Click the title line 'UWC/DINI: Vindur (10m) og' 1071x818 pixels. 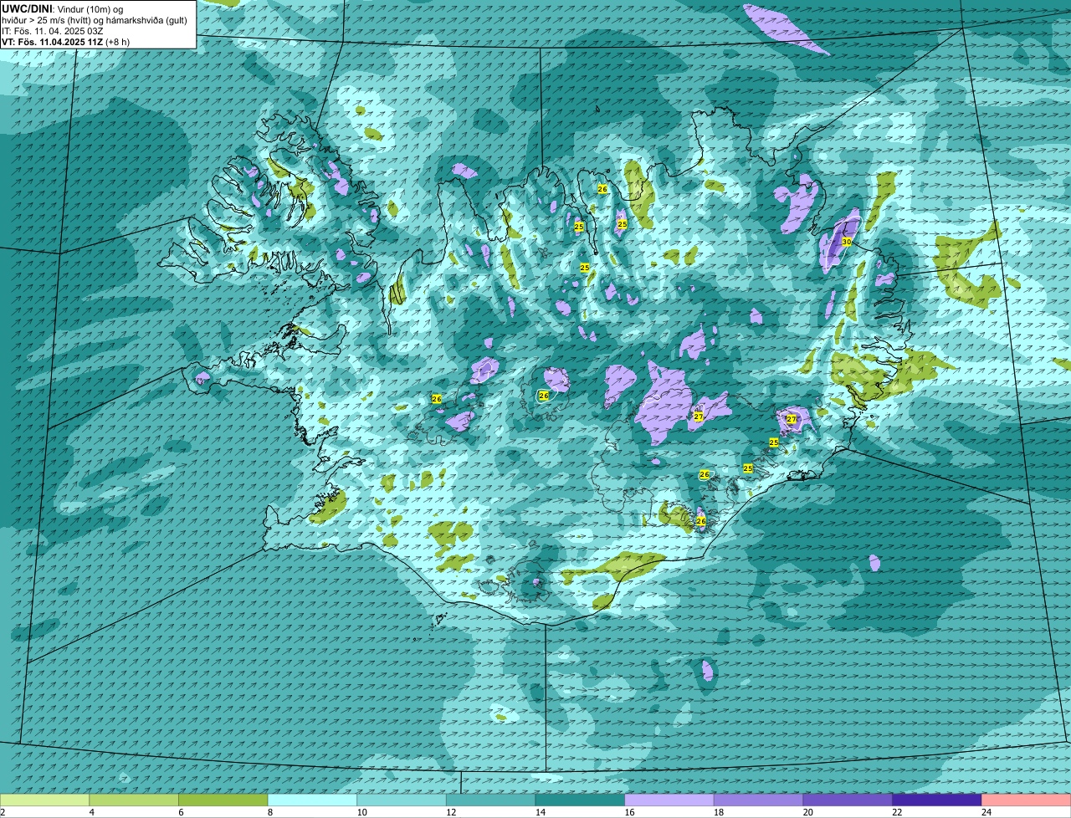coord(63,8)
